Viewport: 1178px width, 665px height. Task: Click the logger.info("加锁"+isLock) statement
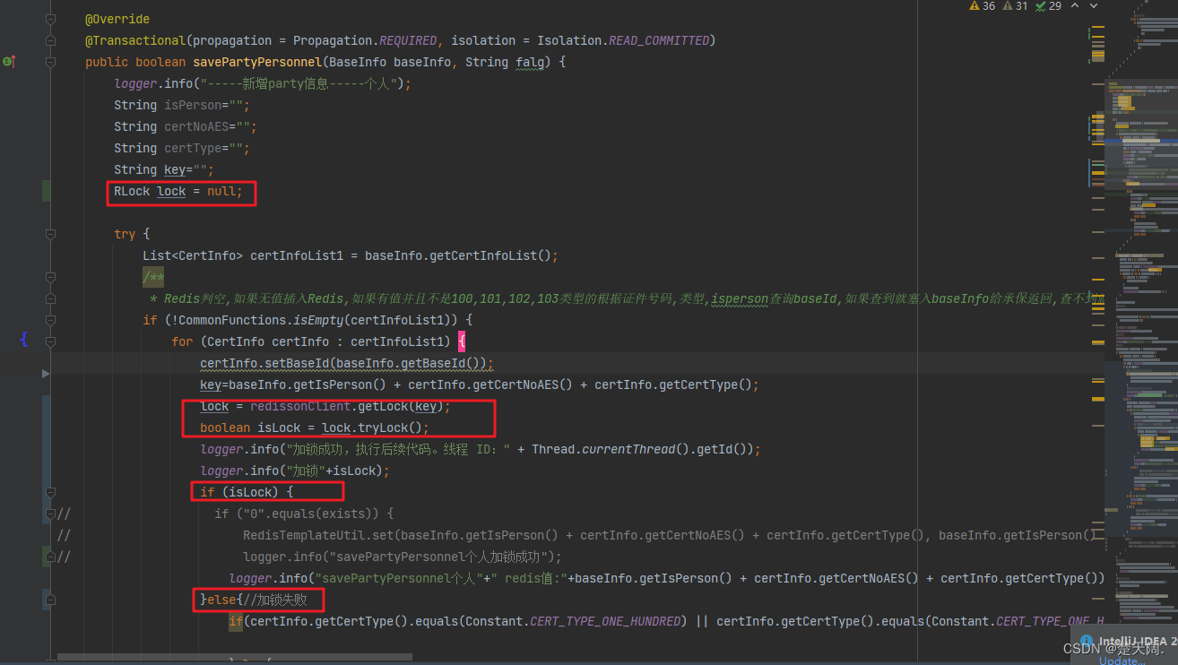pos(295,471)
